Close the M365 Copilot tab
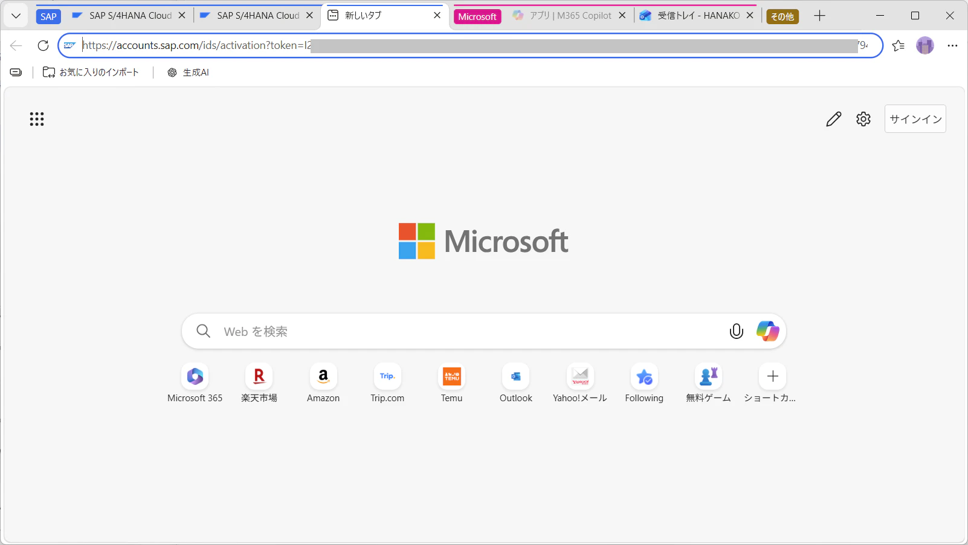 coord(622,16)
